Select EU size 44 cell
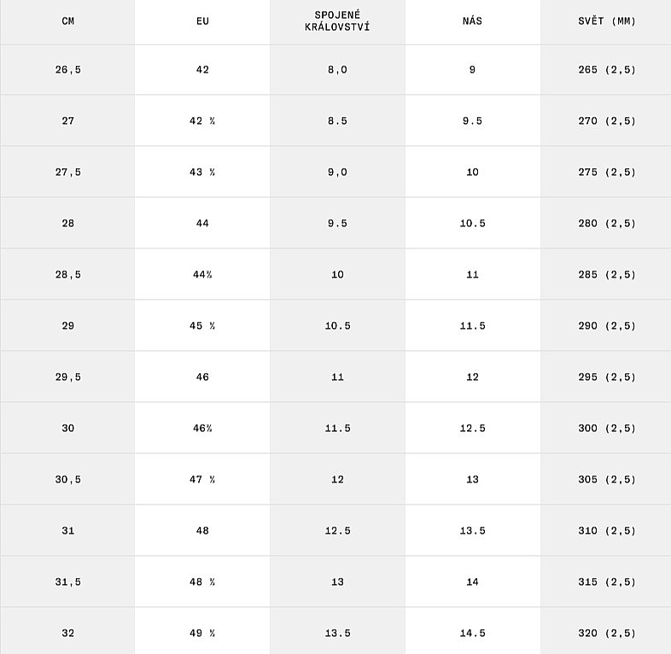671x654 pixels. pos(202,224)
